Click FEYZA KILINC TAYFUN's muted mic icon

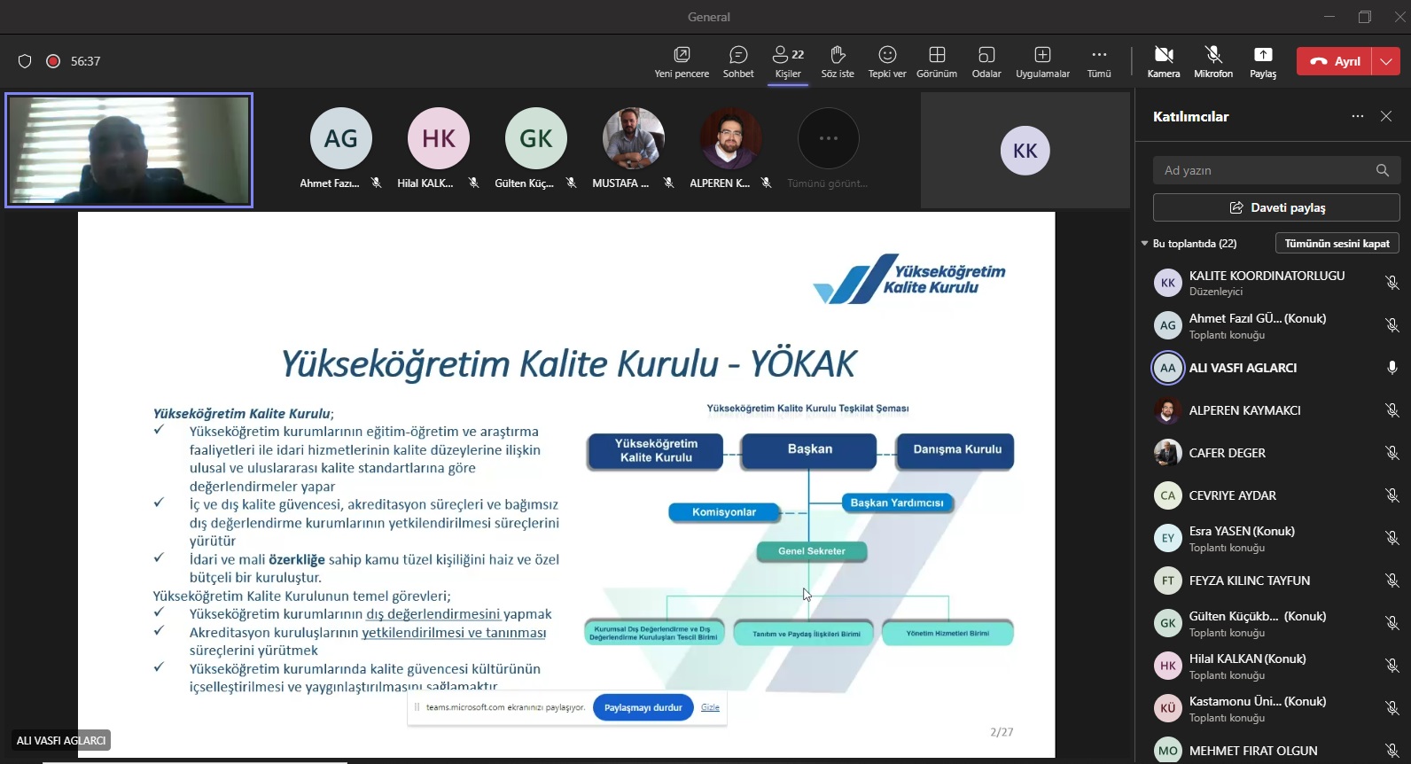coord(1392,581)
